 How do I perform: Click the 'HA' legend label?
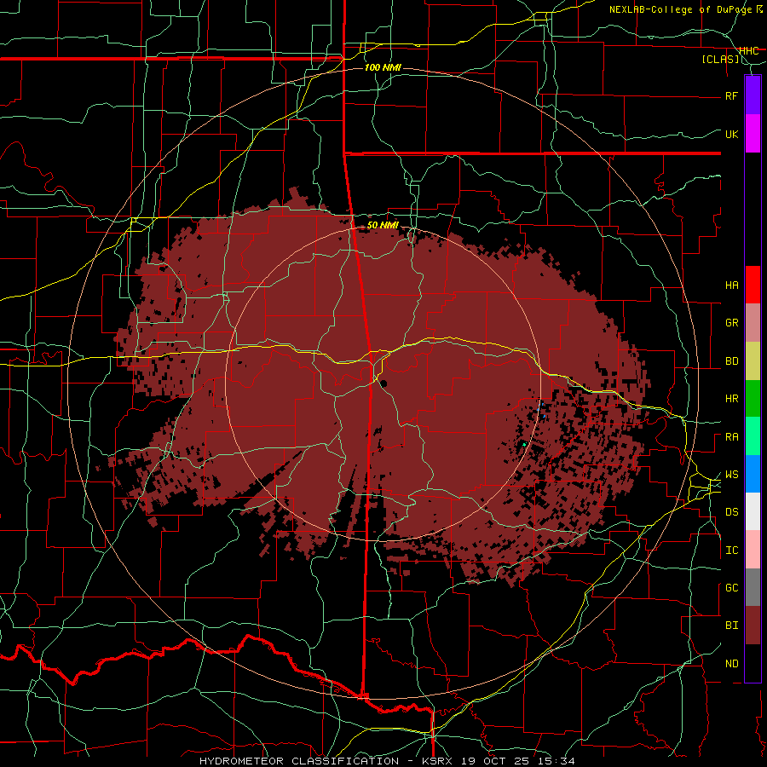(731, 285)
